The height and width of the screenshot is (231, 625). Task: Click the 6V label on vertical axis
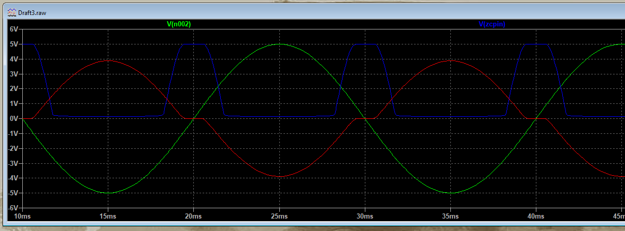pyautogui.click(x=14, y=29)
